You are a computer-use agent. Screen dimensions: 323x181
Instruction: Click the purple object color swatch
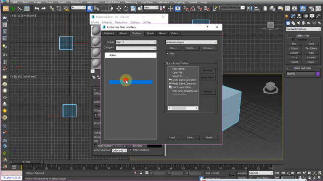318,73
